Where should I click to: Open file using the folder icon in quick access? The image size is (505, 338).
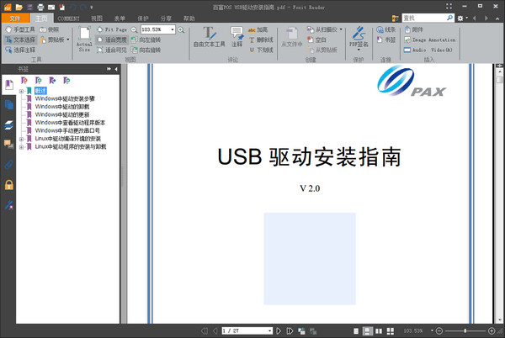(x=19, y=7)
